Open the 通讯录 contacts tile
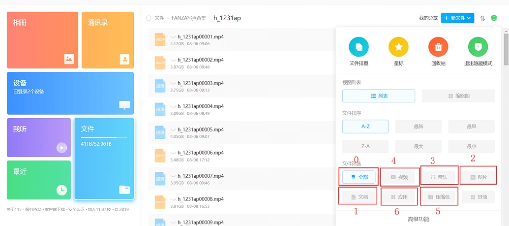The height and width of the screenshot is (226, 509). pos(108,40)
